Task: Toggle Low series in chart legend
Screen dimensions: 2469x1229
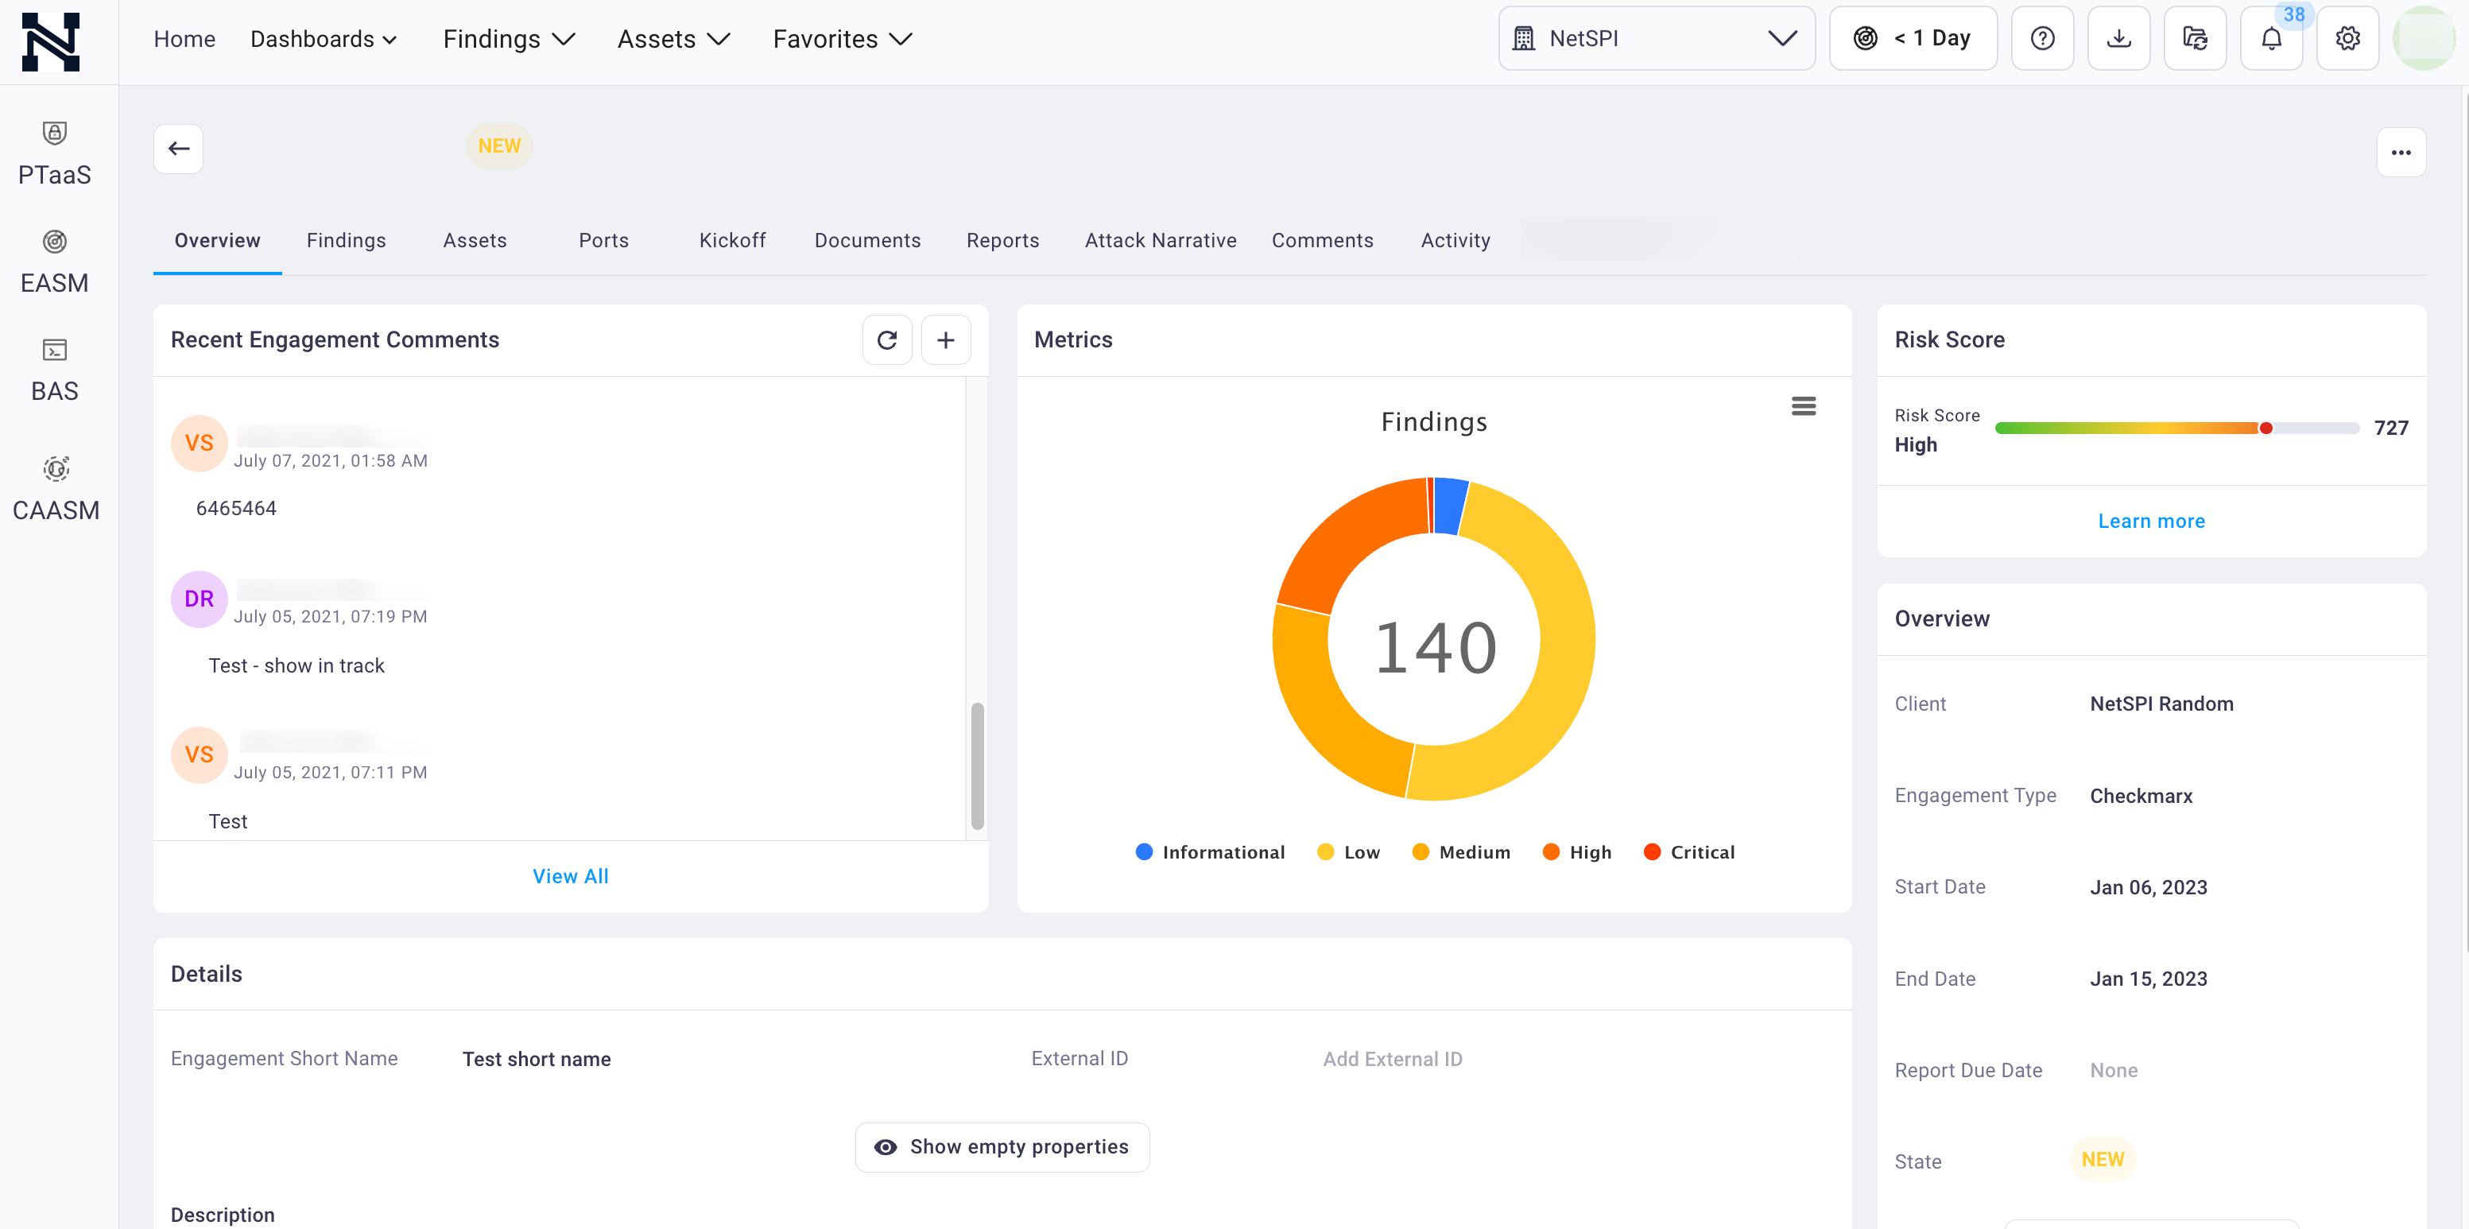Action: coord(1348,852)
